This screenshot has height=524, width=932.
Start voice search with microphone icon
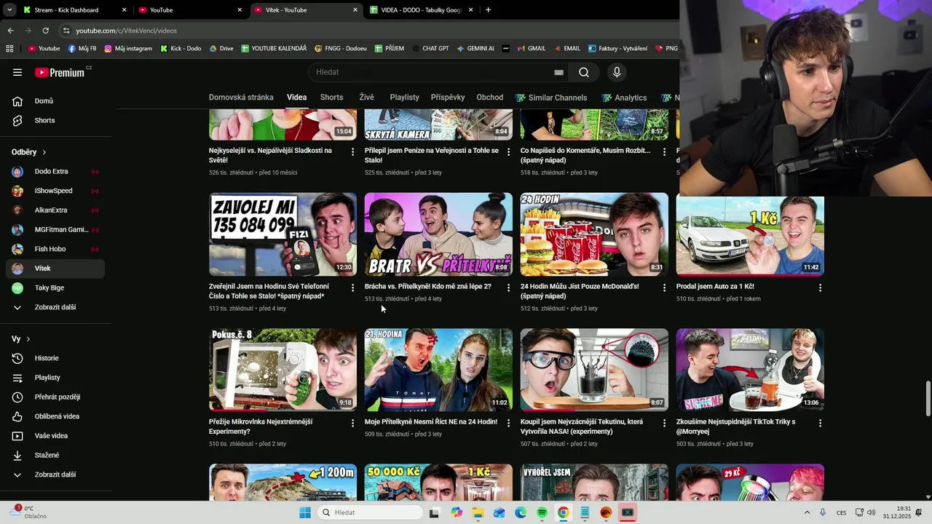point(617,72)
